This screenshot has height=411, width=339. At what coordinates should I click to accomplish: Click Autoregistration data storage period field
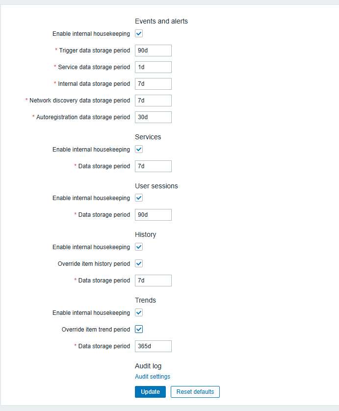coord(153,117)
